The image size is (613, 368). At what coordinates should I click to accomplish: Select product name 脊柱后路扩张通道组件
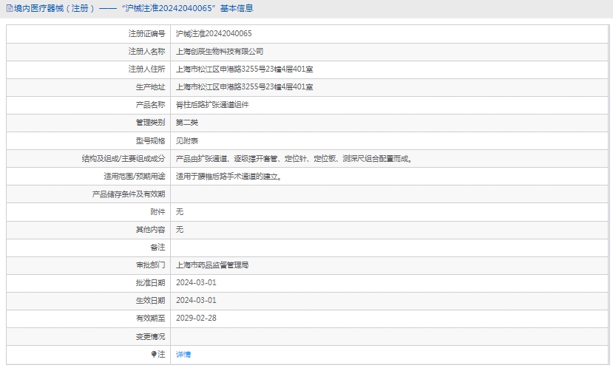pos(212,105)
